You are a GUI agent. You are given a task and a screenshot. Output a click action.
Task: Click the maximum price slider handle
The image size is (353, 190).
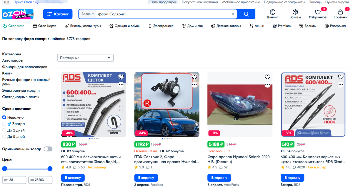[50, 169]
